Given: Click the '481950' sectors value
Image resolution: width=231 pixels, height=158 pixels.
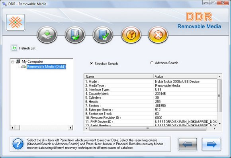Looking at the screenshot, I should (x=160, y=106).
